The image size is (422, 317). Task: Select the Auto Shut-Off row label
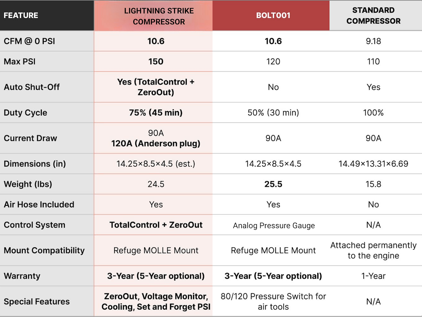click(x=32, y=87)
